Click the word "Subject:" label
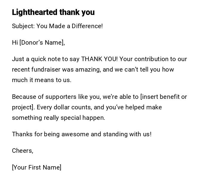 (23, 26)
